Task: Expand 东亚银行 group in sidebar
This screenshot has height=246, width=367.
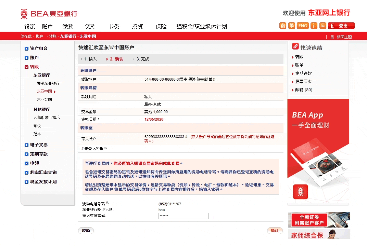Action: click(x=41, y=75)
